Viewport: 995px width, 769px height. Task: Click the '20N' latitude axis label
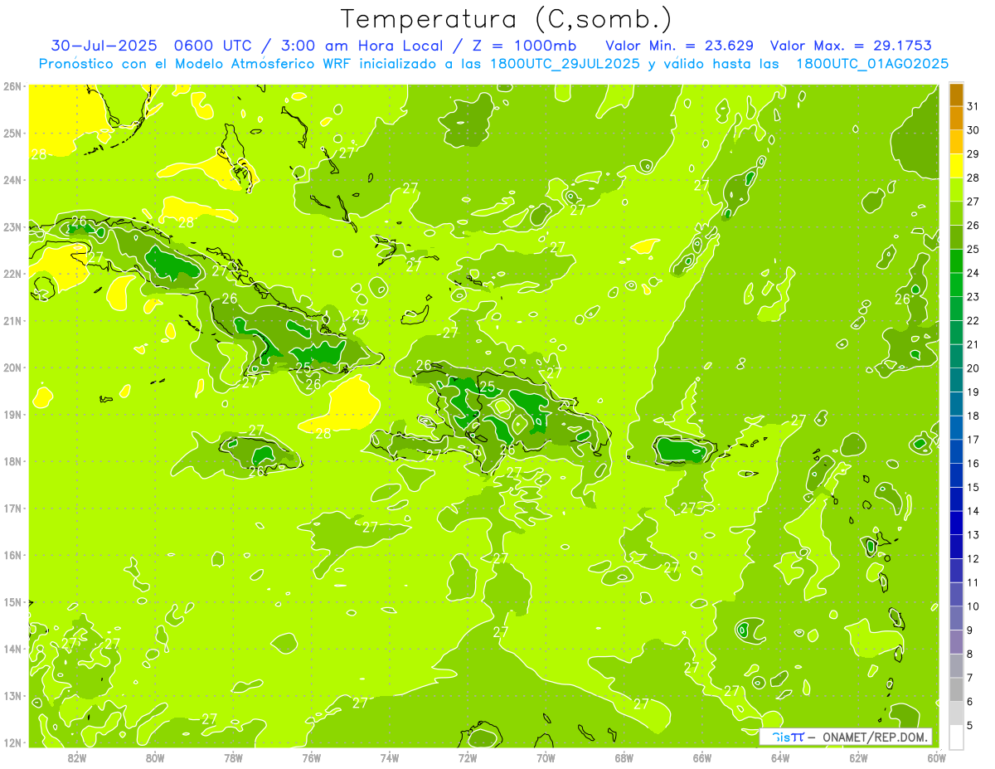pyautogui.click(x=12, y=367)
